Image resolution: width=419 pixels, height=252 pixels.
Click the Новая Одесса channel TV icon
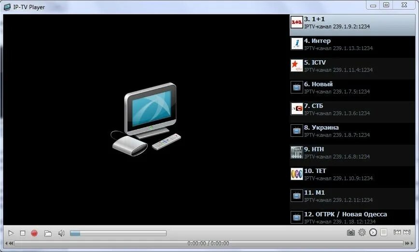click(296, 218)
